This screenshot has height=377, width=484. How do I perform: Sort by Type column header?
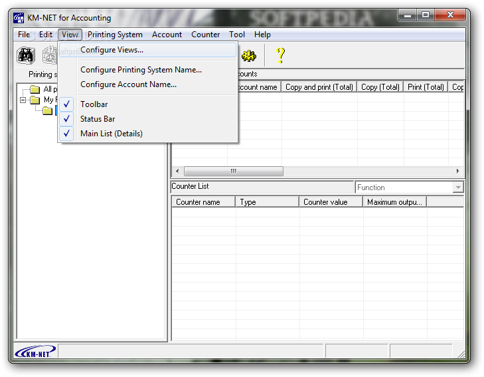[268, 202]
